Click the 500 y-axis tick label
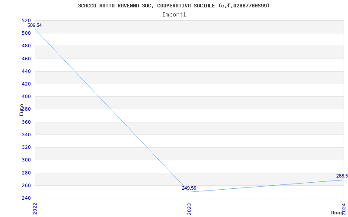 tap(26, 33)
